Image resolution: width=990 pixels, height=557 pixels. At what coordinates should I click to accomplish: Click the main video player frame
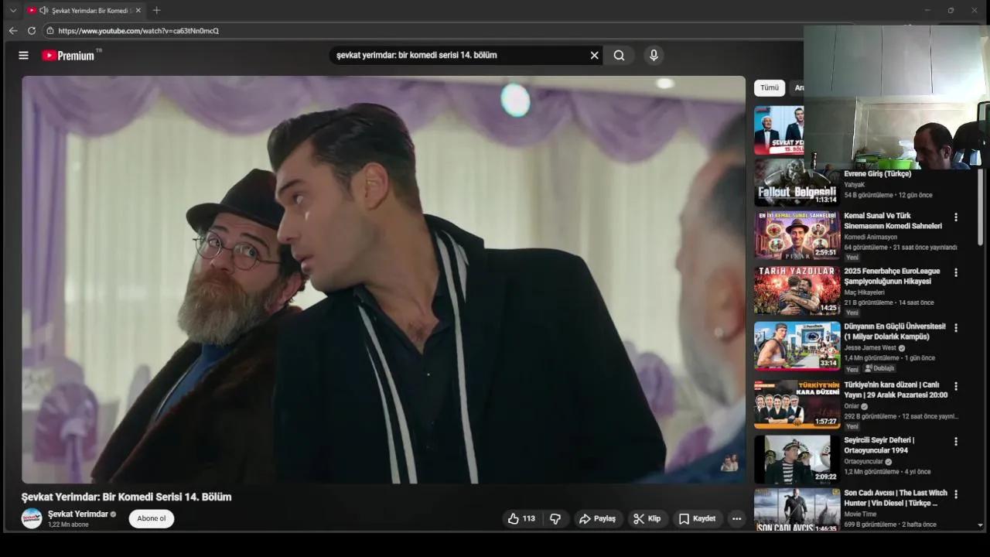click(384, 279)
